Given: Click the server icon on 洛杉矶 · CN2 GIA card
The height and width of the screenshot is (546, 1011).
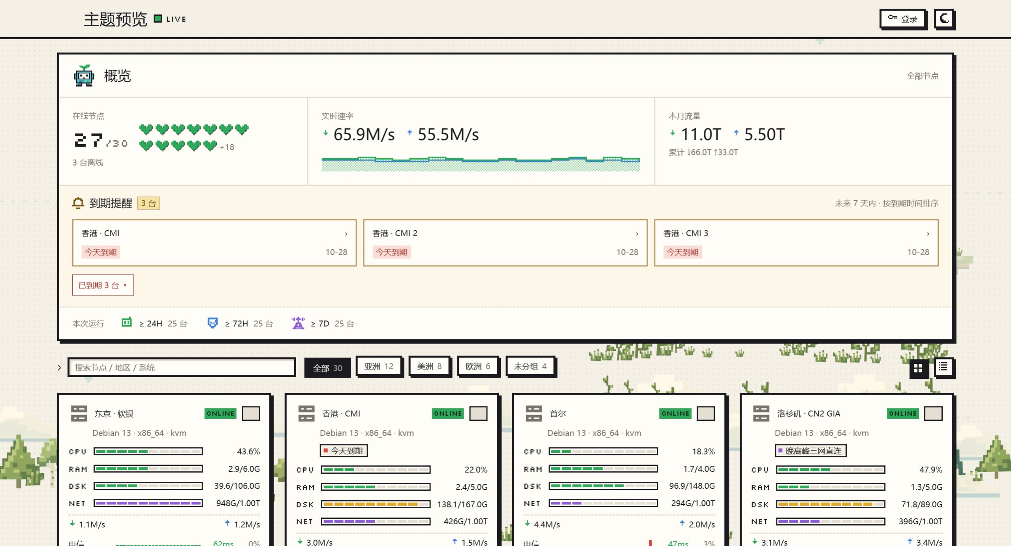Looking at the screenshot, I should point(761,413).
